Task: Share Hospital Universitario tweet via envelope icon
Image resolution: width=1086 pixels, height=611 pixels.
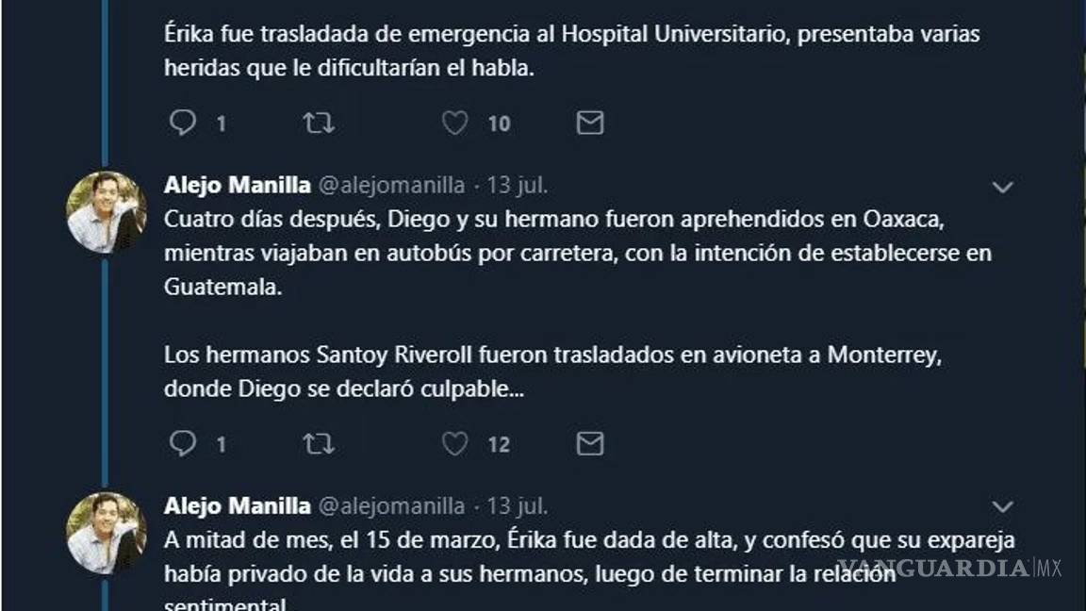Action: tap(590, 124)
